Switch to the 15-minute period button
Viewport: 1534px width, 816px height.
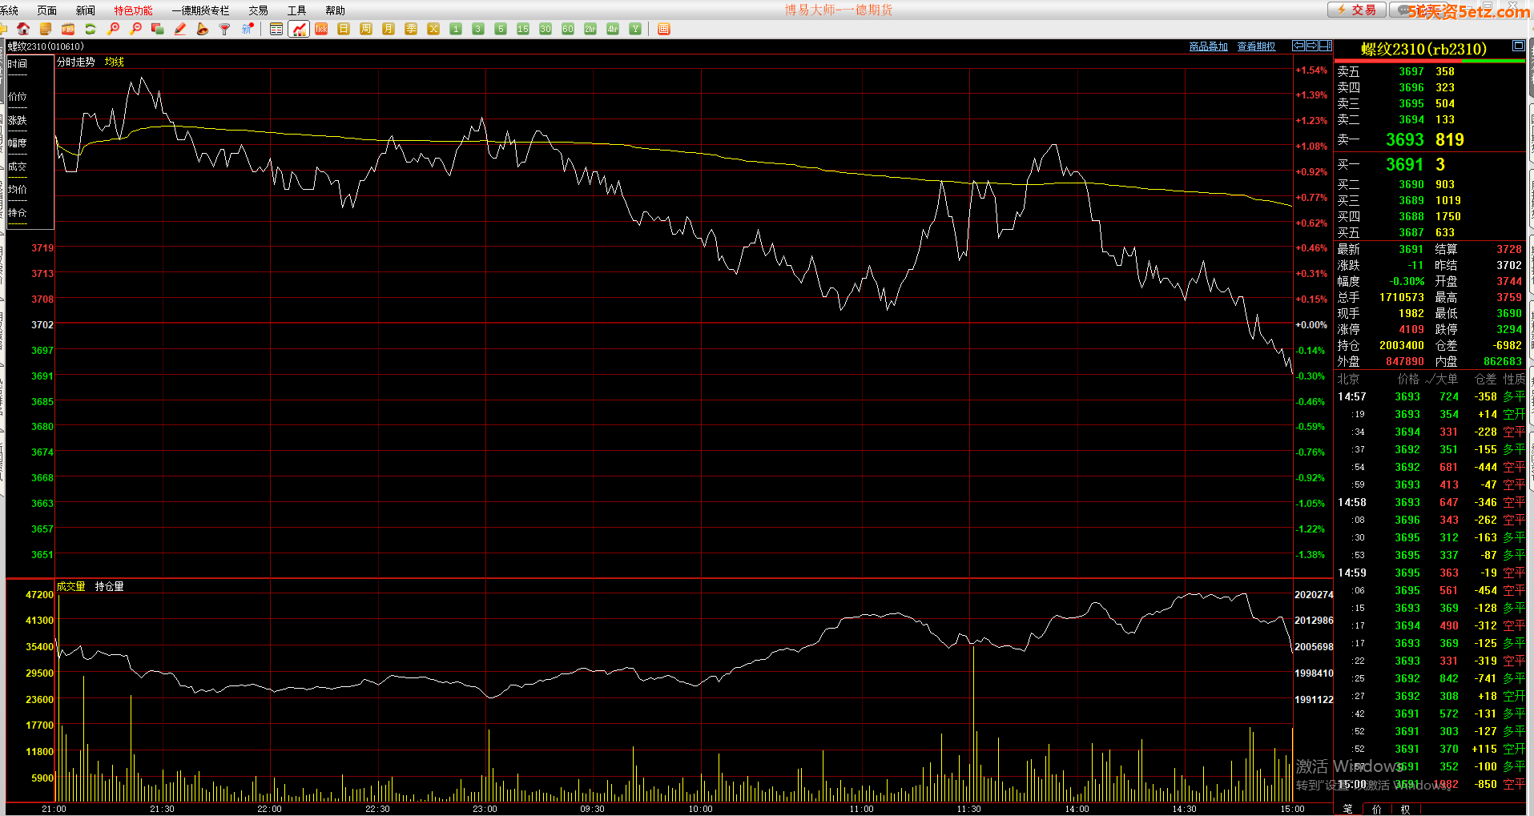click(x=523, y=29)
